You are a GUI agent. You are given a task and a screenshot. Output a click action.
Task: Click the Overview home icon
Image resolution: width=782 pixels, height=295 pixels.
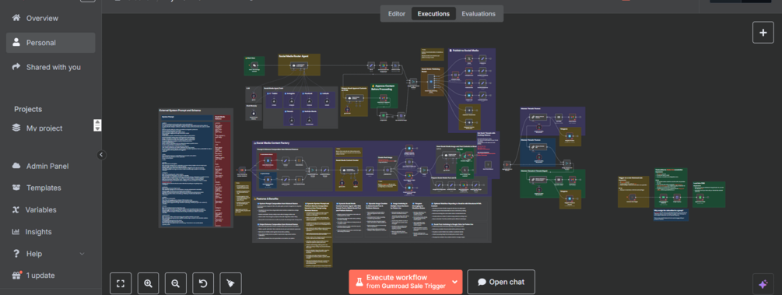16,18
